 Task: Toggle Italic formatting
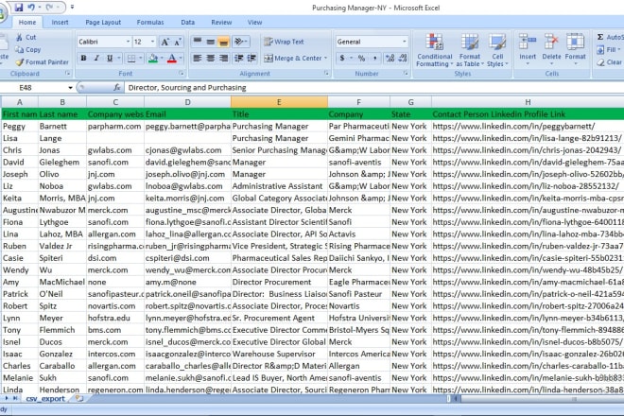(96, 58)
